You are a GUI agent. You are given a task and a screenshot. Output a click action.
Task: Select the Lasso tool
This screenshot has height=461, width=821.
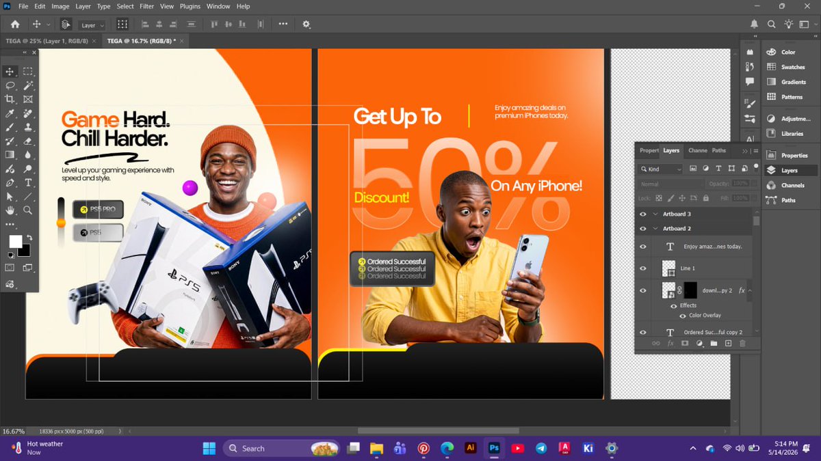pyautogui.click(x=10, y=85)
